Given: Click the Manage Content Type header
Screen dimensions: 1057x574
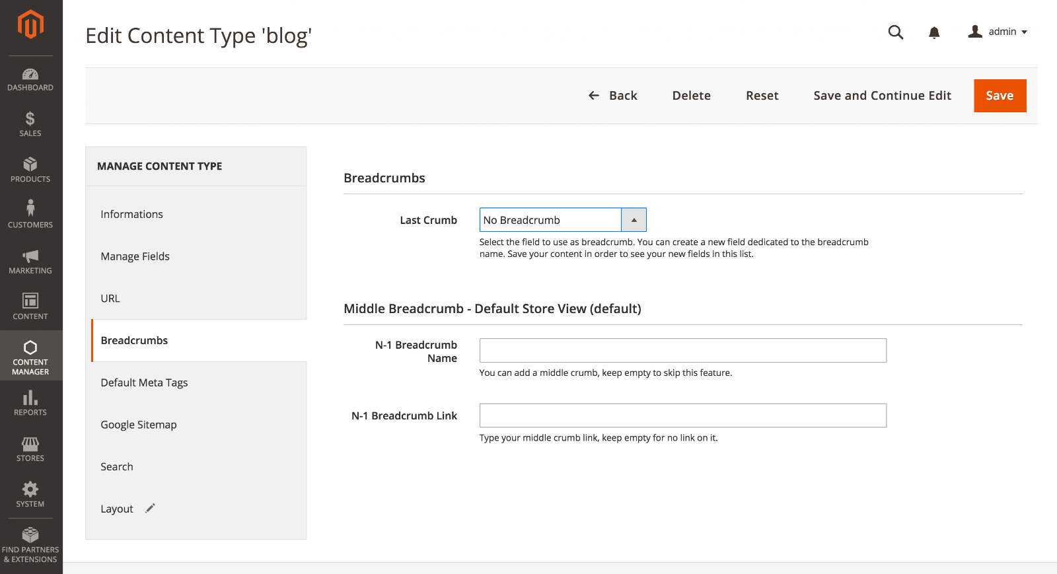Looking at the screenshot, I should (159, 166).
